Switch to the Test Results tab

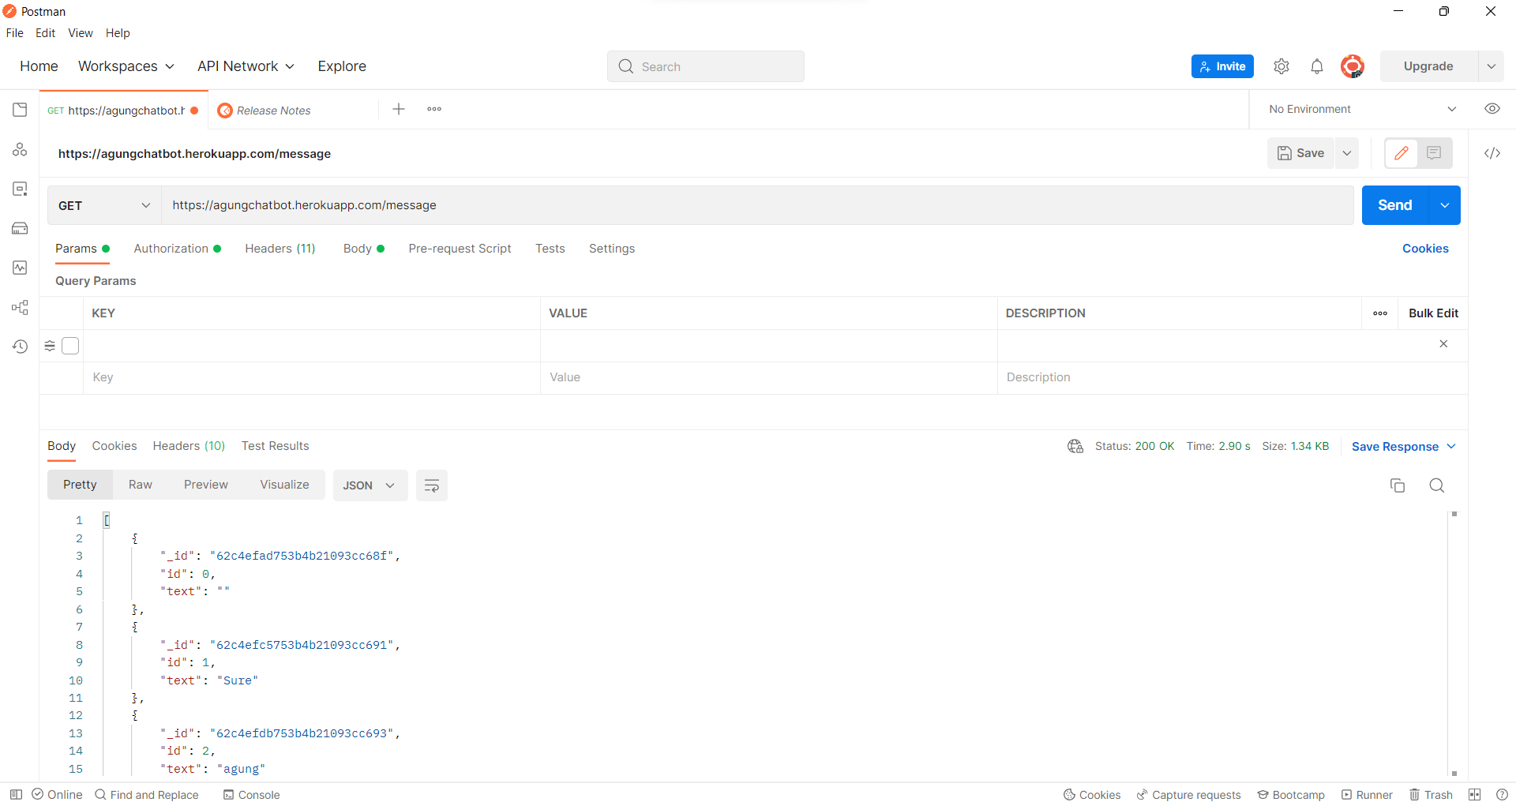[x=275, y=446]
